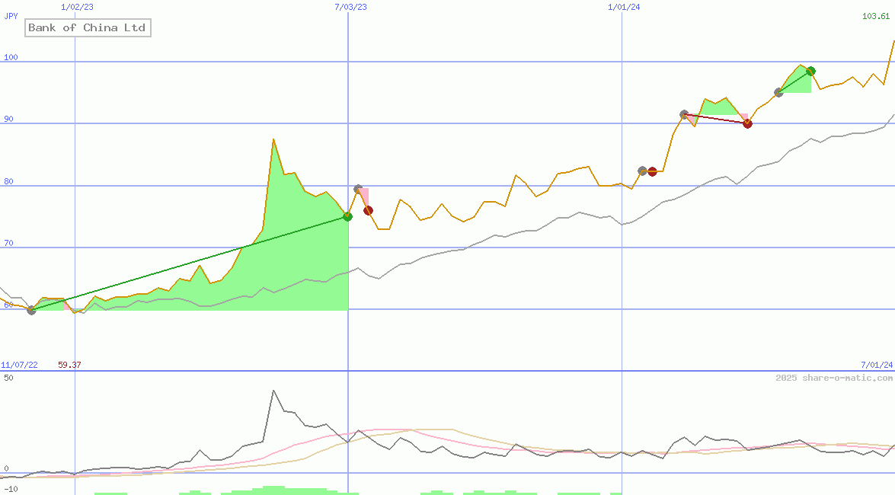Click the 1/02/23 date label

(x=75, y=7)
